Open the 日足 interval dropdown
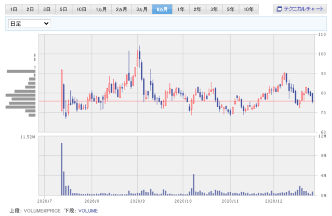 pyautogui.click(x=29, y=23)
